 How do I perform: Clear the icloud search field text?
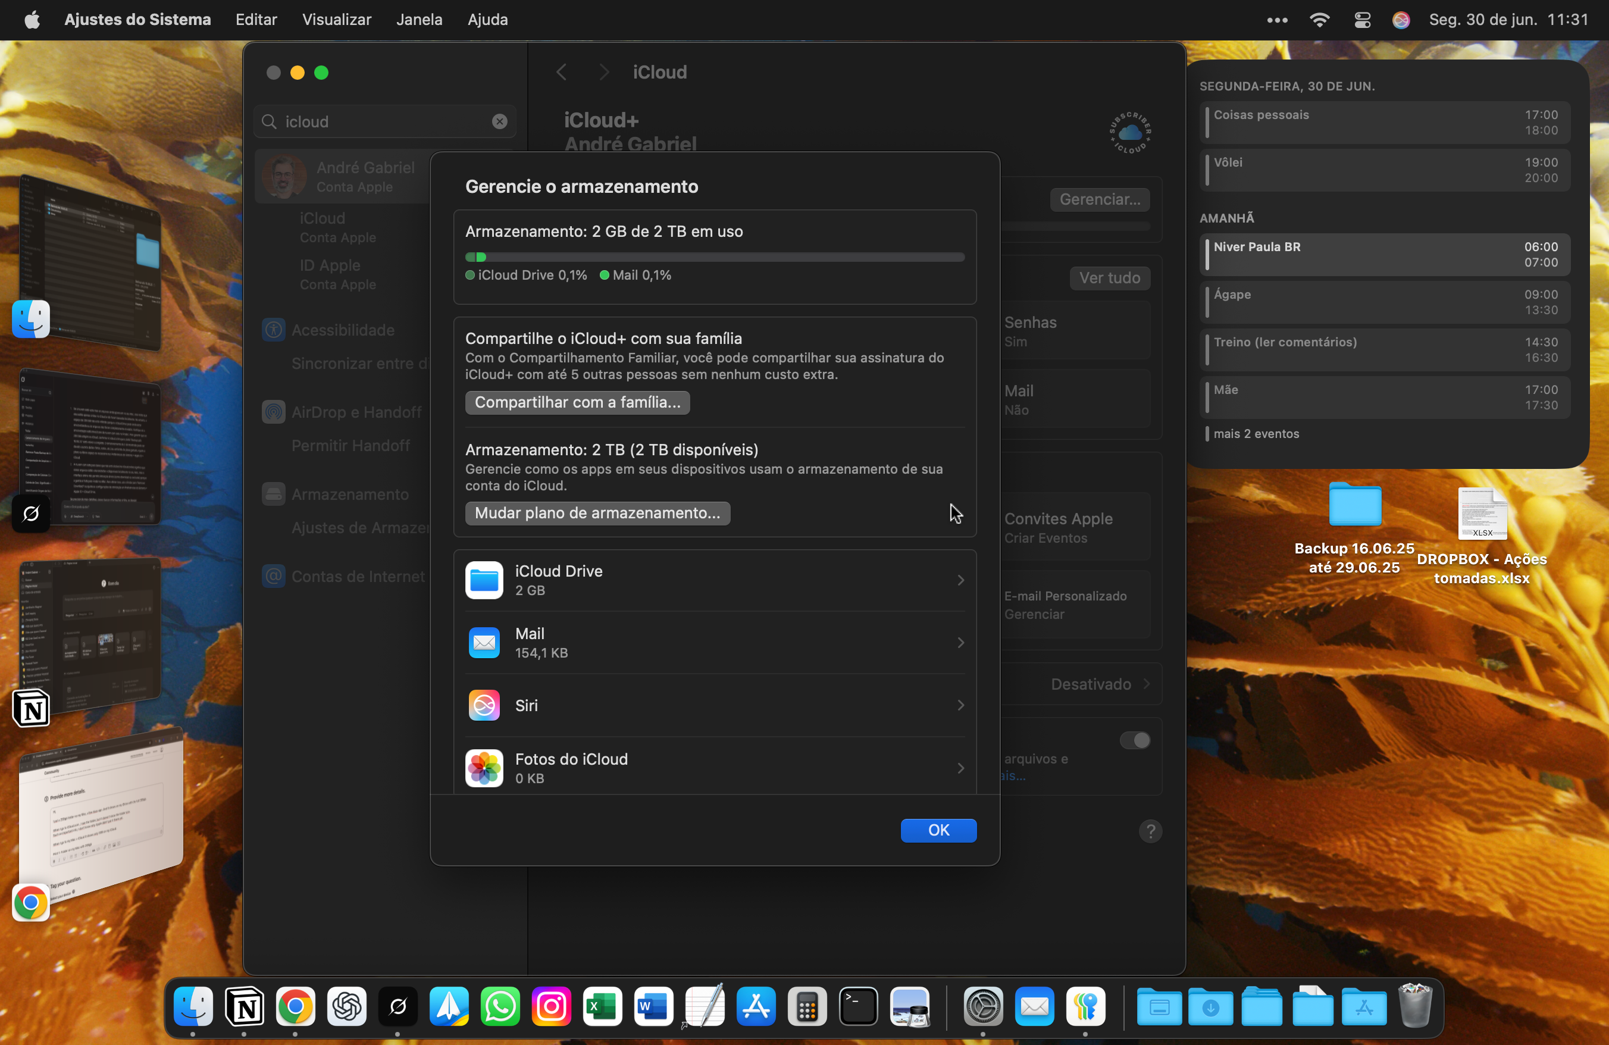click(500, 121)
